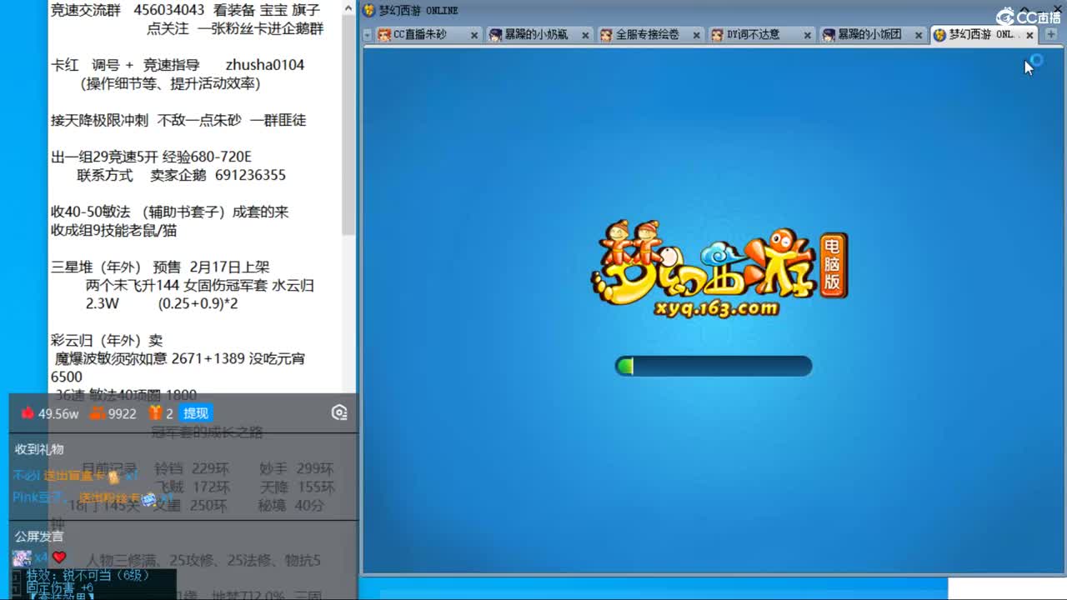Screen dimensions: 1067x600
Task: Open the tab list dropdown arrow
Action: point(367,35)
